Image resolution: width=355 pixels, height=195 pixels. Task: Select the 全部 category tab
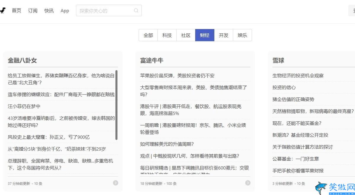[x=148, y=35]
